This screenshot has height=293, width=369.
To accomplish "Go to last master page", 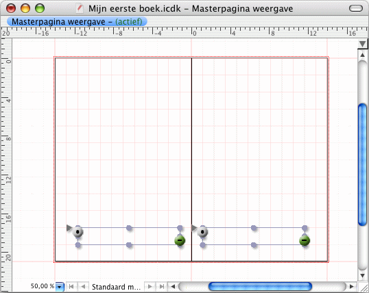I will [161, 287].
